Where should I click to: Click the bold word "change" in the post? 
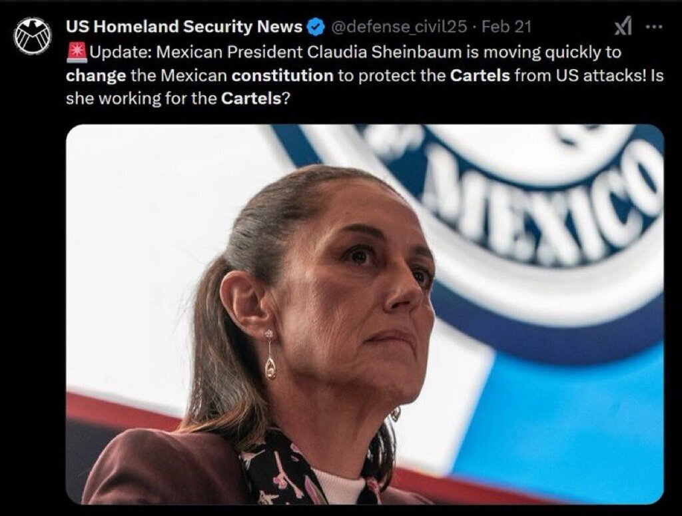[96, 76]
